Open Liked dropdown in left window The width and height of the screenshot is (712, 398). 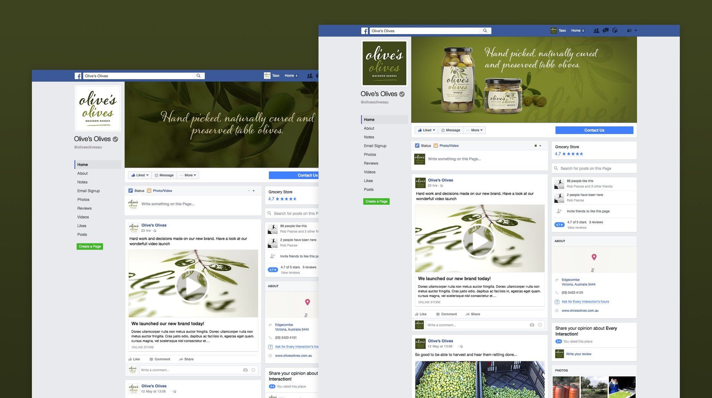140,175
